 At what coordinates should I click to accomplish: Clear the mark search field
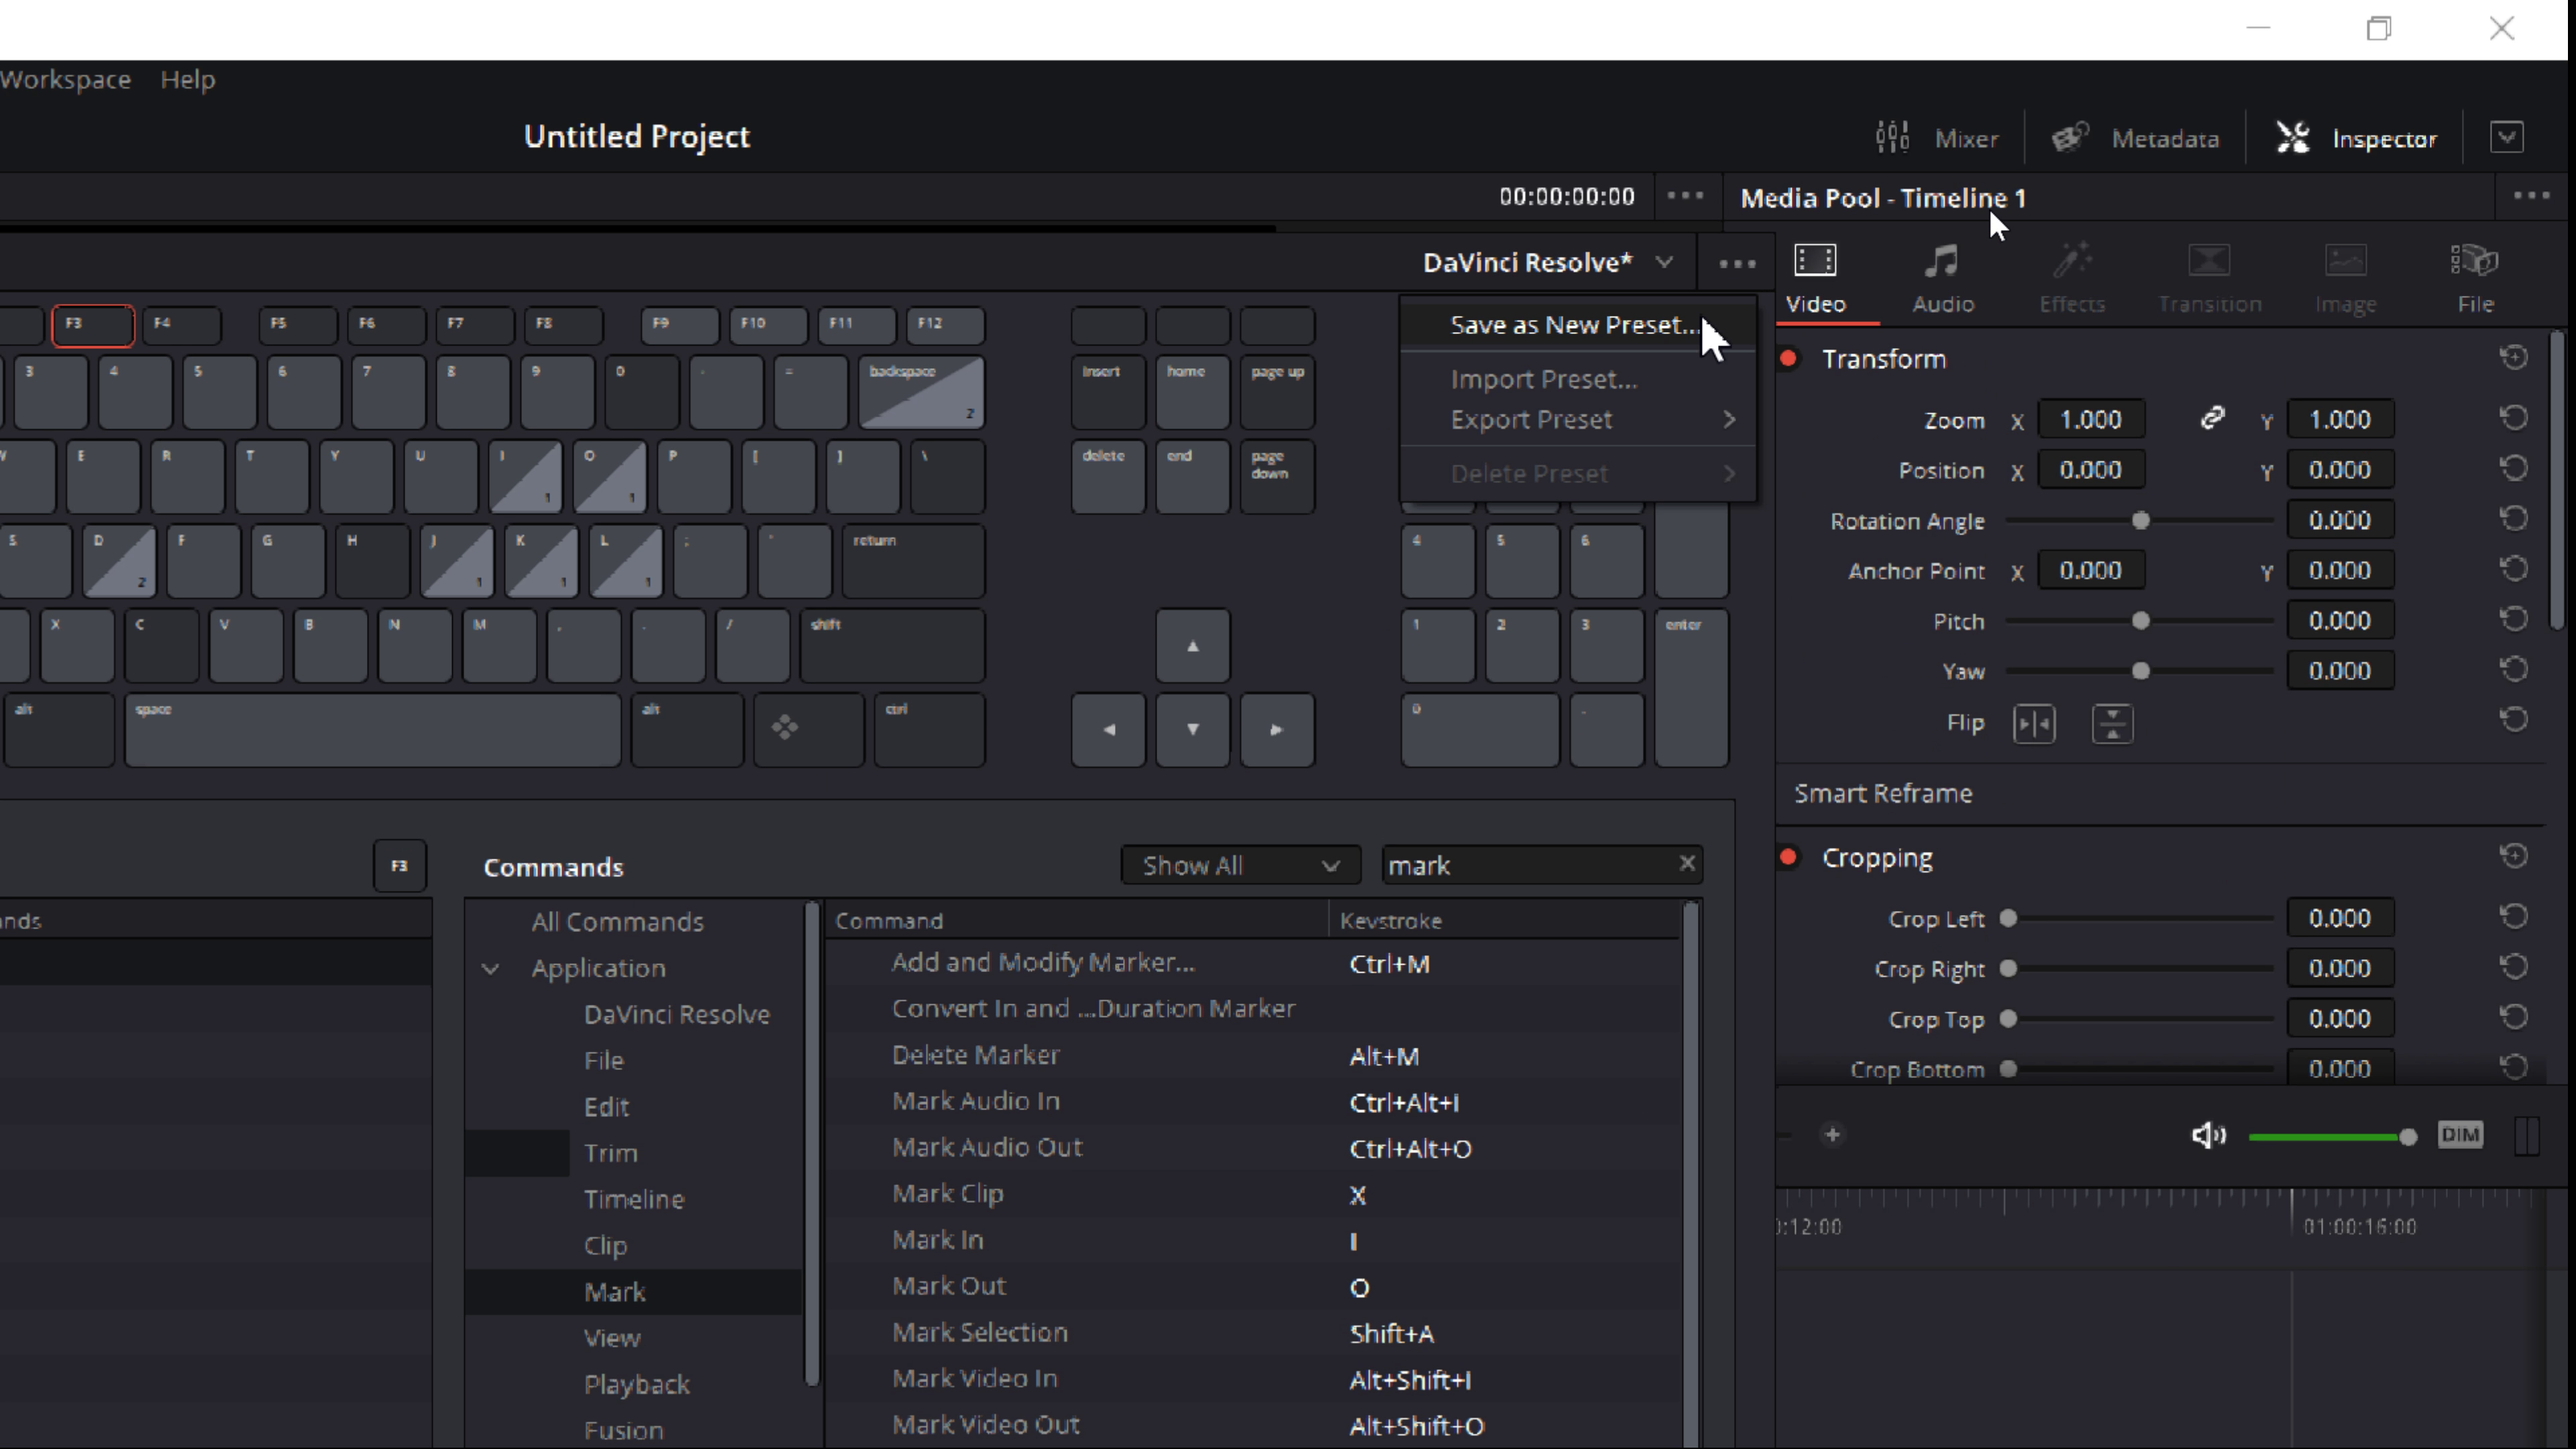1687,863
